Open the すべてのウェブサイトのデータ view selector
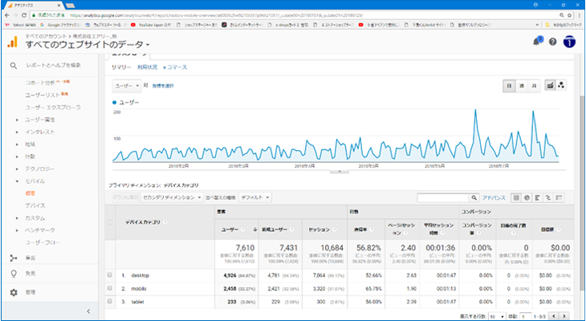 (x=87, y=44)
